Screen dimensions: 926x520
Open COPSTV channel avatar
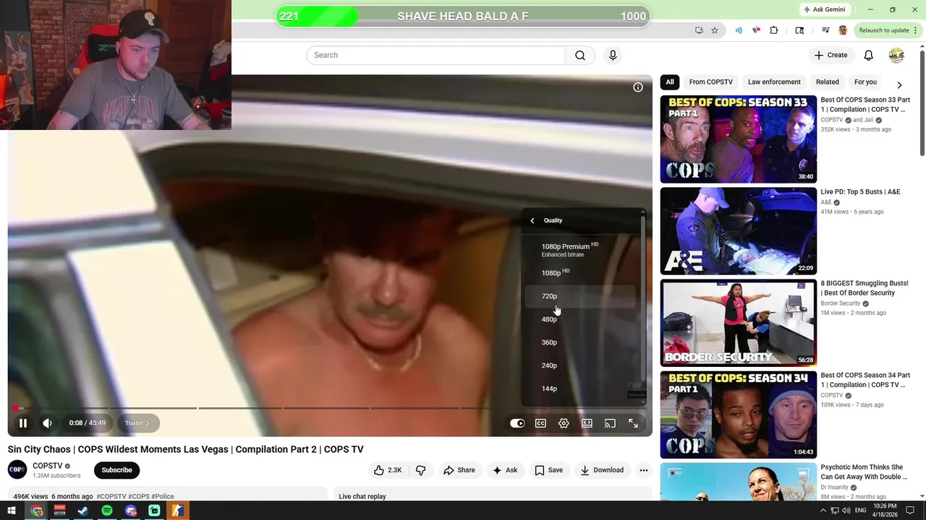17,469
